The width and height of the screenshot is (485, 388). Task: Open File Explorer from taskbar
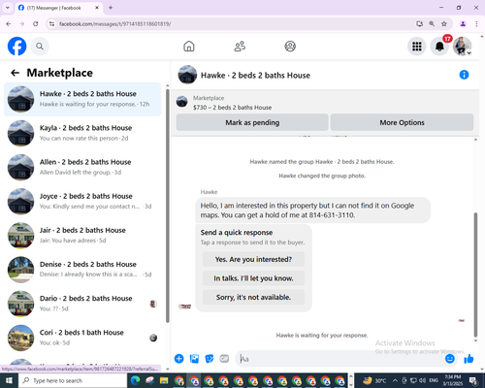pos(164,380)
